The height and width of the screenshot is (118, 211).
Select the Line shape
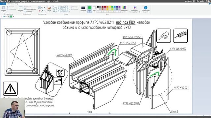click(54, 7)
